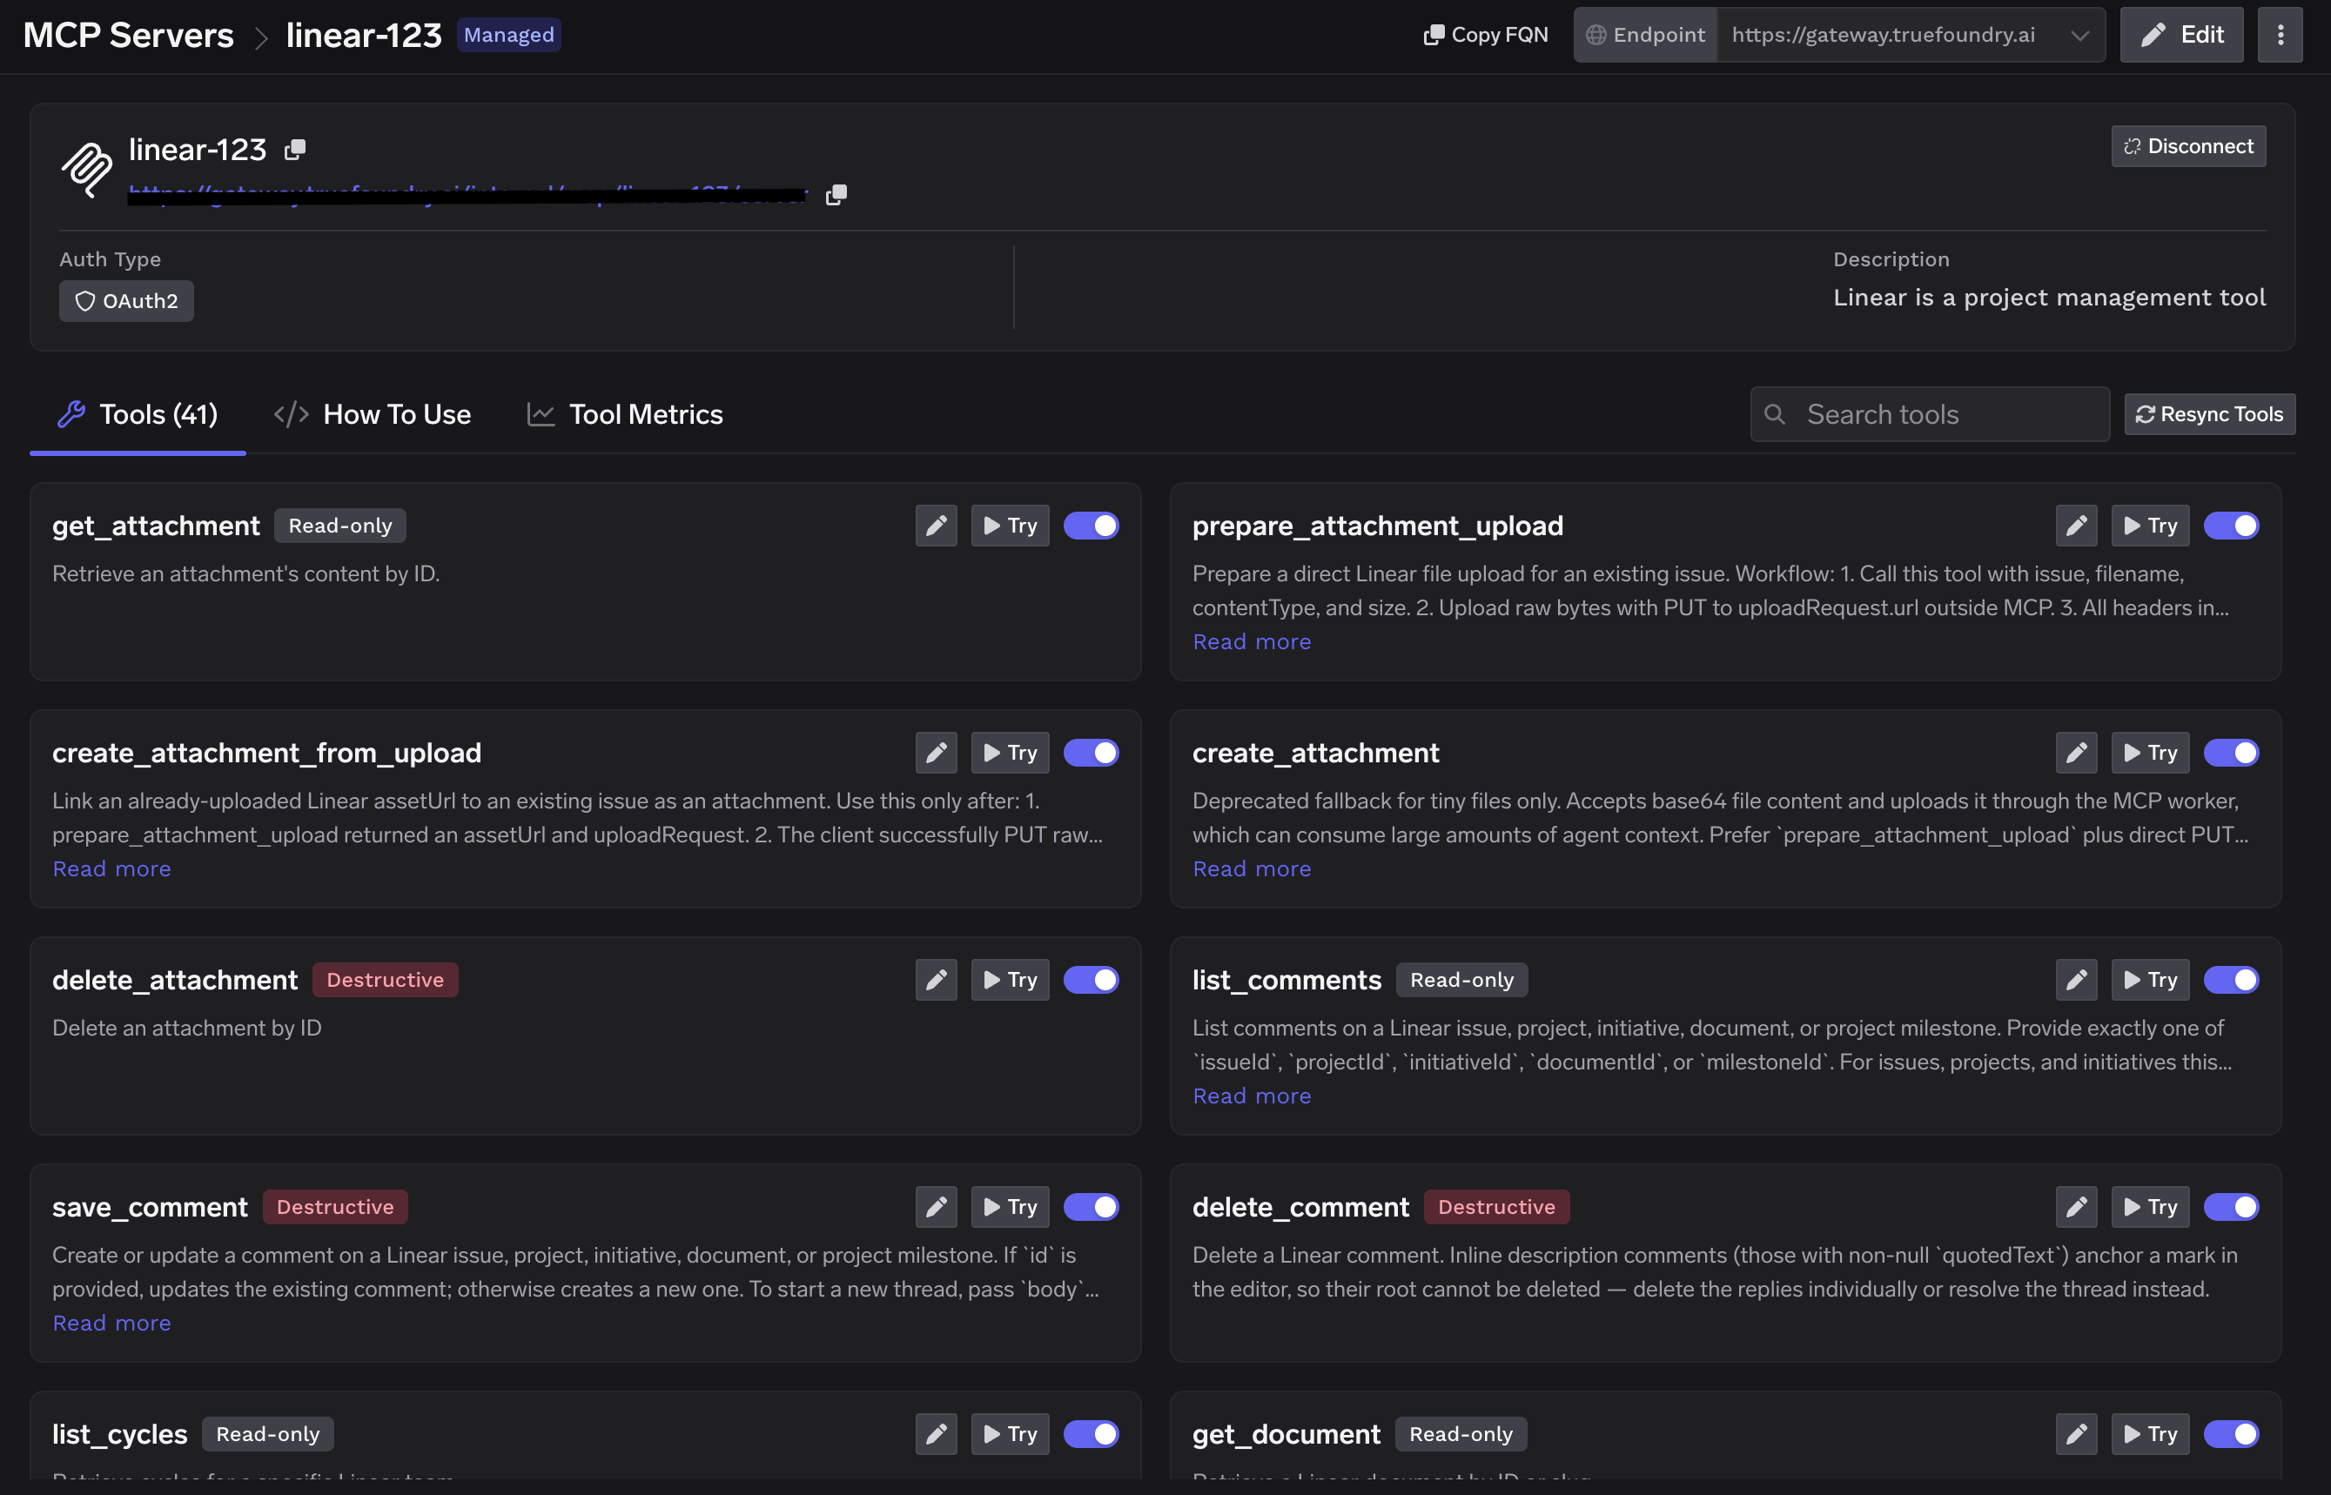Screen dimensions: 2331x1495
Task: Edit list_cycles using pencil icon
Action: [x=936, y=1434]
